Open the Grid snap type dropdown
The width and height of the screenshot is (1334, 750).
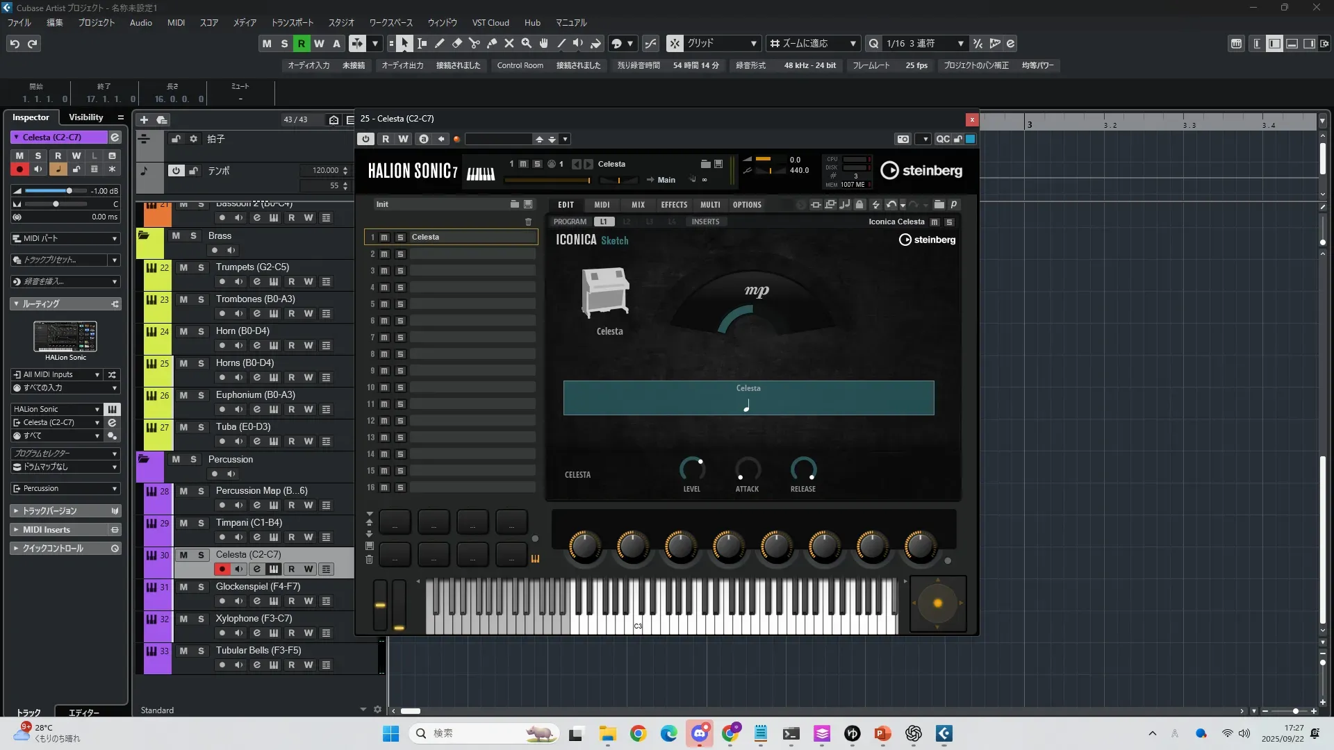point(723,44)
